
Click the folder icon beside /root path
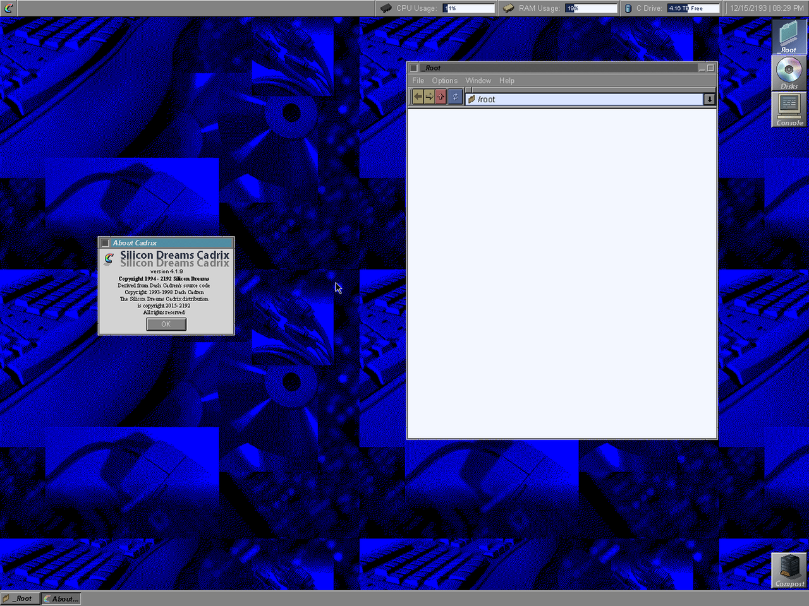[x=471, y=99]
